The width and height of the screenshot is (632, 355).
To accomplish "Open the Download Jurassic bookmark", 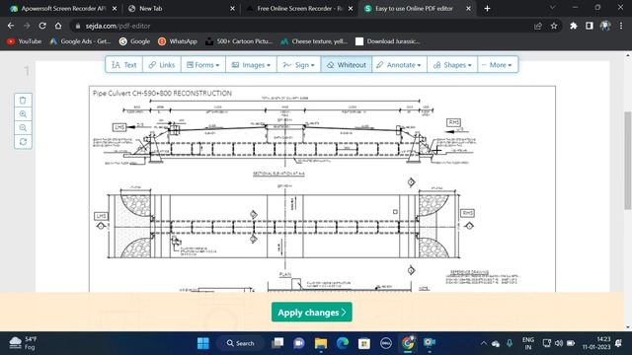I will tap(387, 41).
